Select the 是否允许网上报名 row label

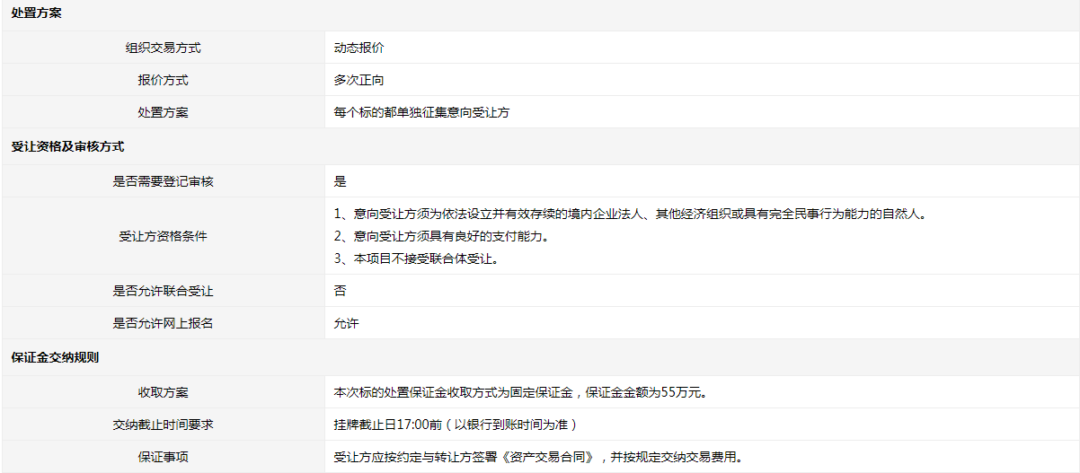163,323
